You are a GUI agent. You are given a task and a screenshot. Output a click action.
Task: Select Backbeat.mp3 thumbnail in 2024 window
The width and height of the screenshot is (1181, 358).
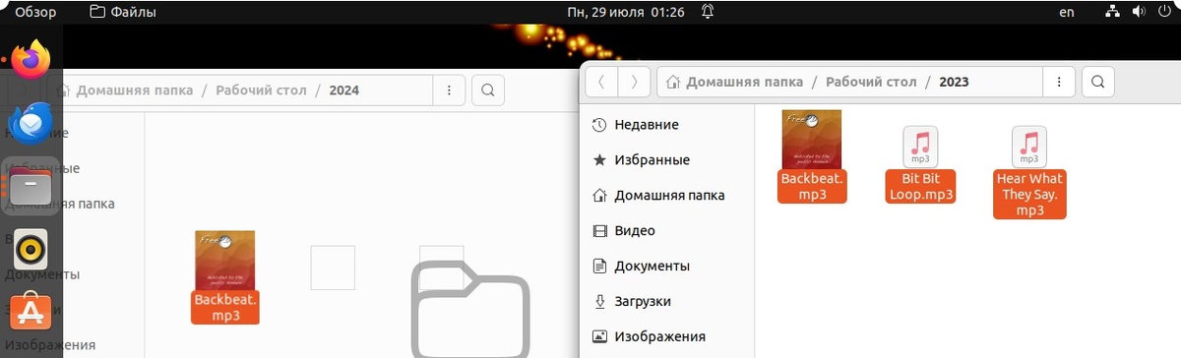coord(225,260)
